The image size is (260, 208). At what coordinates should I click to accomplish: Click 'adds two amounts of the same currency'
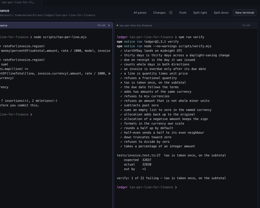tap(156, 91)
